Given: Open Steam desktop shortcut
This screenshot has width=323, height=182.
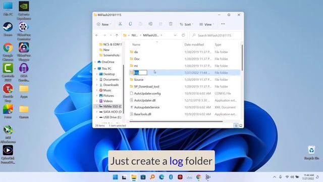Looking at the screenshot, I should coord(8,29).
